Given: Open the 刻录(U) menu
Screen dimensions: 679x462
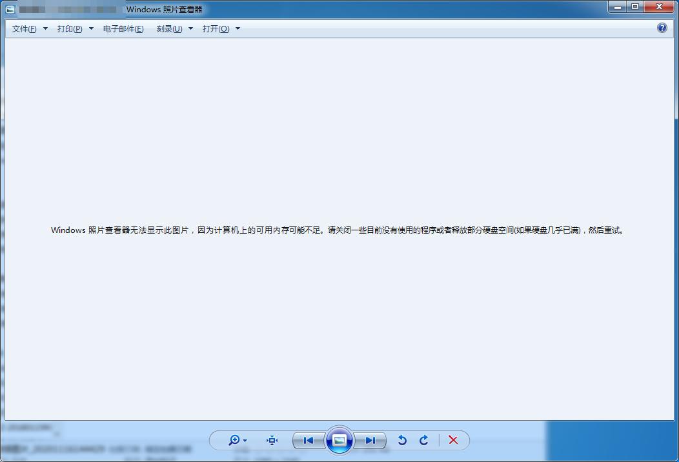Looking at the screenshot, I should click(169, 28).
